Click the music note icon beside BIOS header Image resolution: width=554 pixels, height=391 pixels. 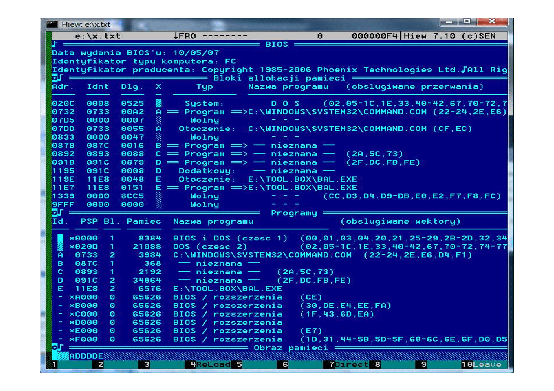coord(54,44)
